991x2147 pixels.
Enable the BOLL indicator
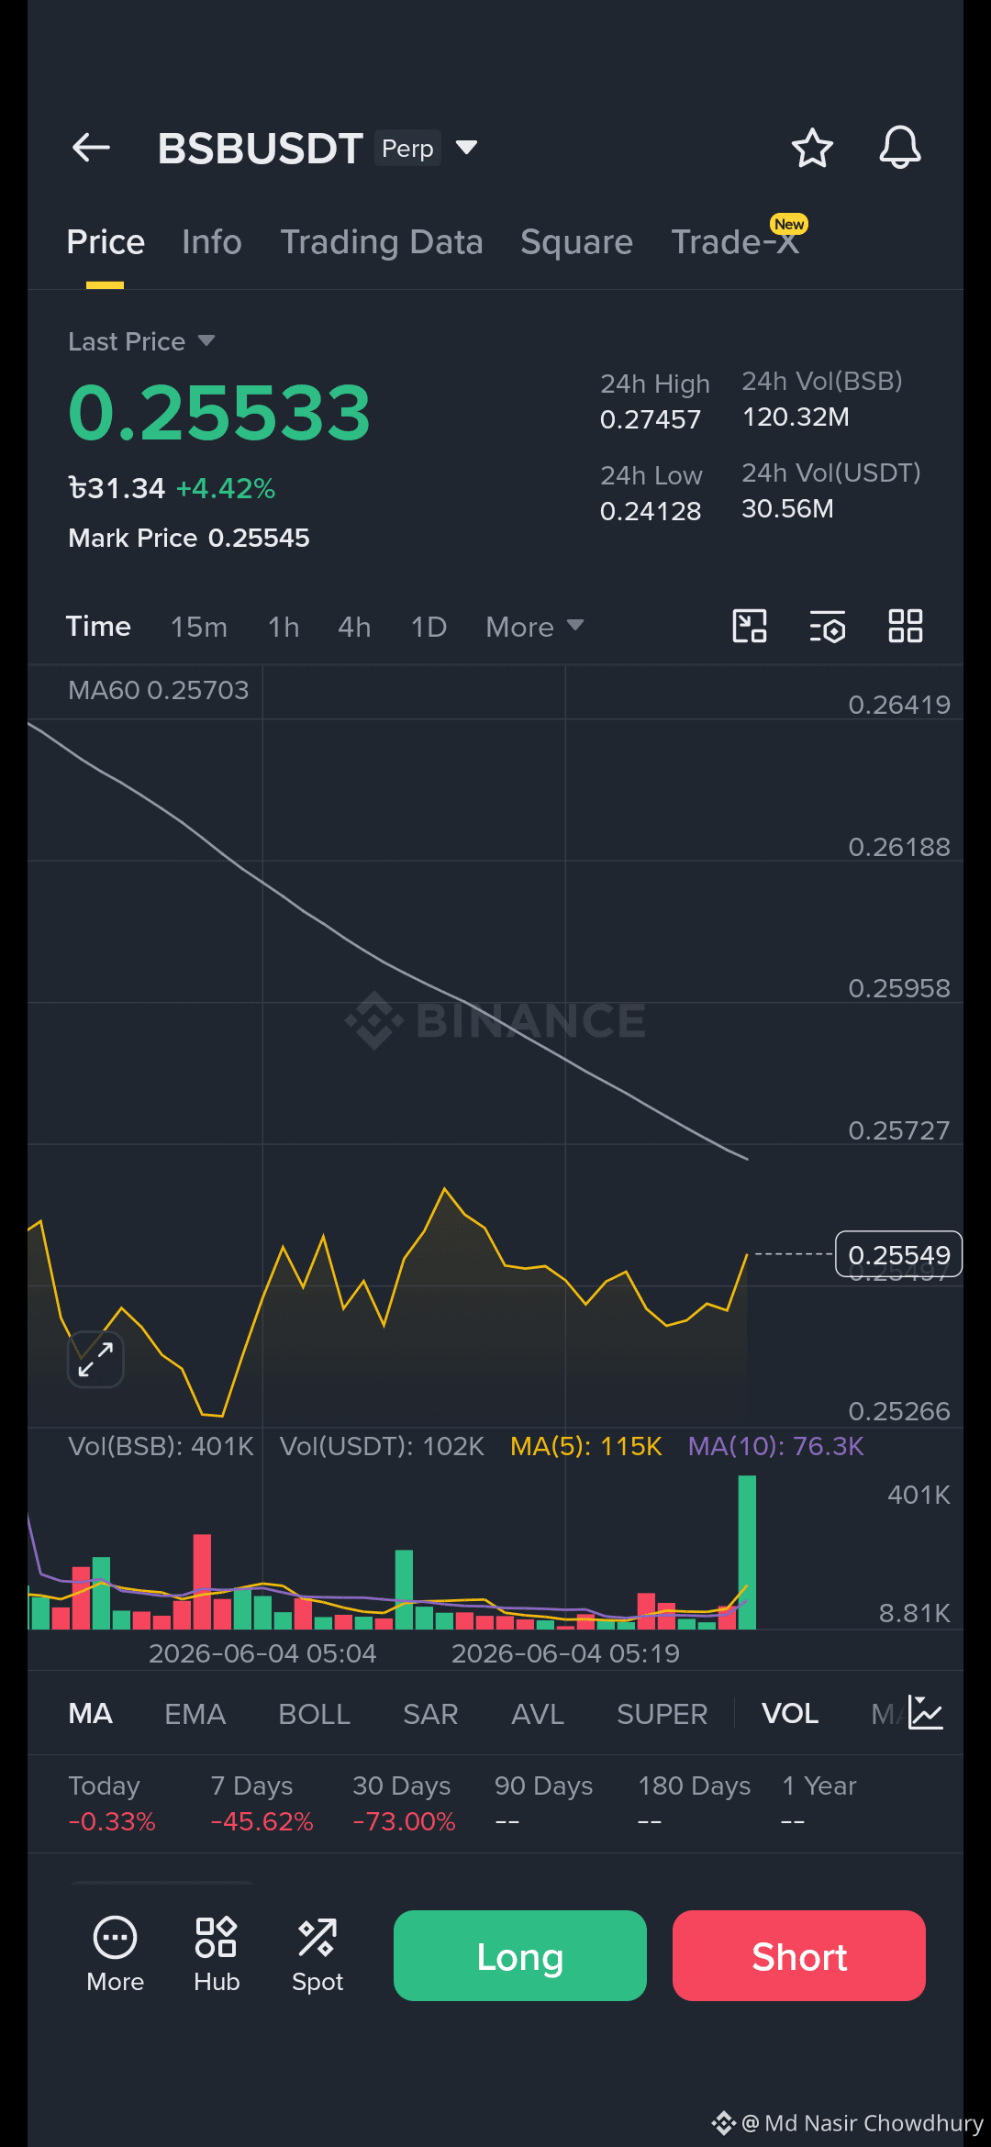pyautogui.click(x=315, y=1714)
